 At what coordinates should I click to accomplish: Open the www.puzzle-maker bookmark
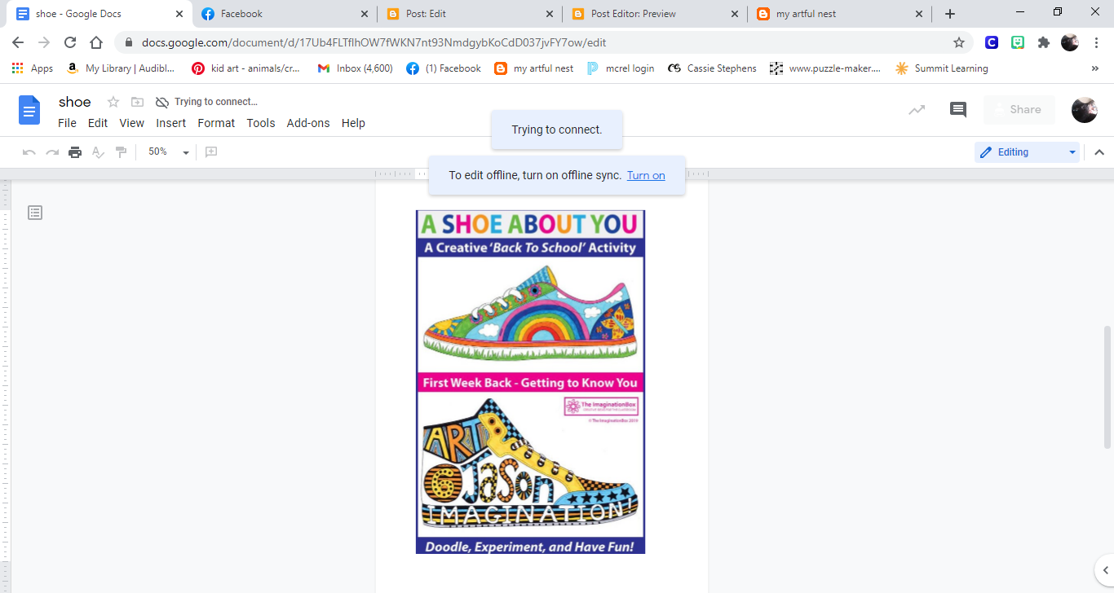pos(825,68)
